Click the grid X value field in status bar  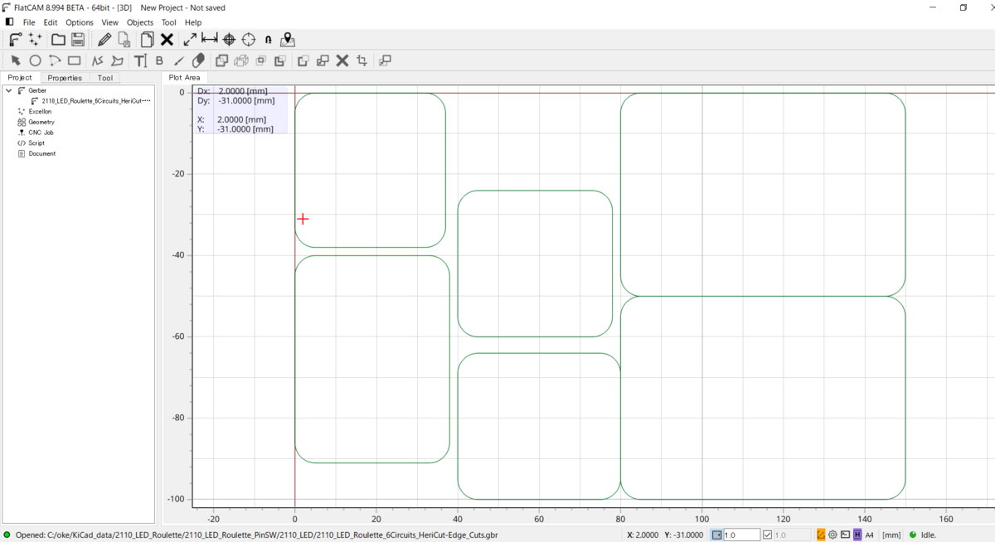coord(742,535)
